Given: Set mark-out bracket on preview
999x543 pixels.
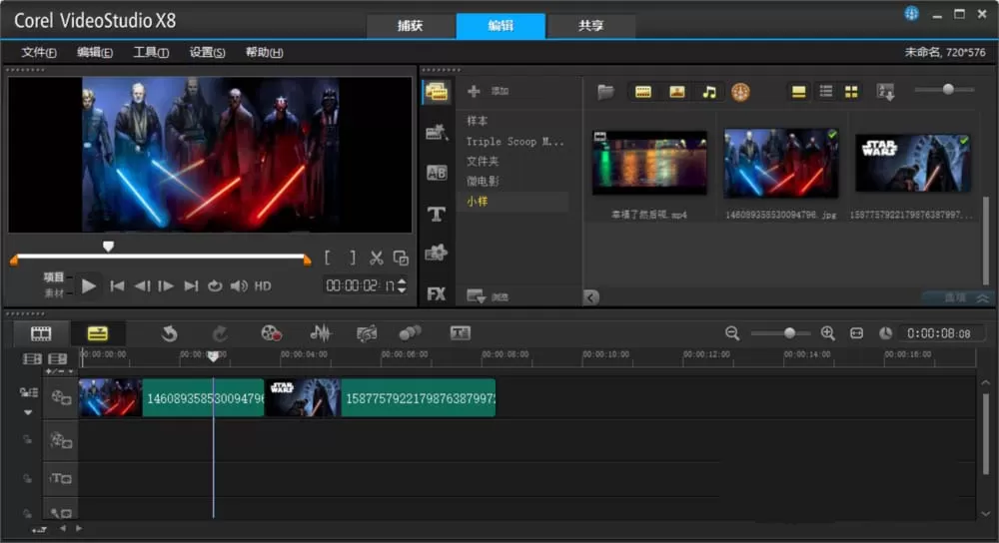Looking at the screenshot, I should [353, 258].
